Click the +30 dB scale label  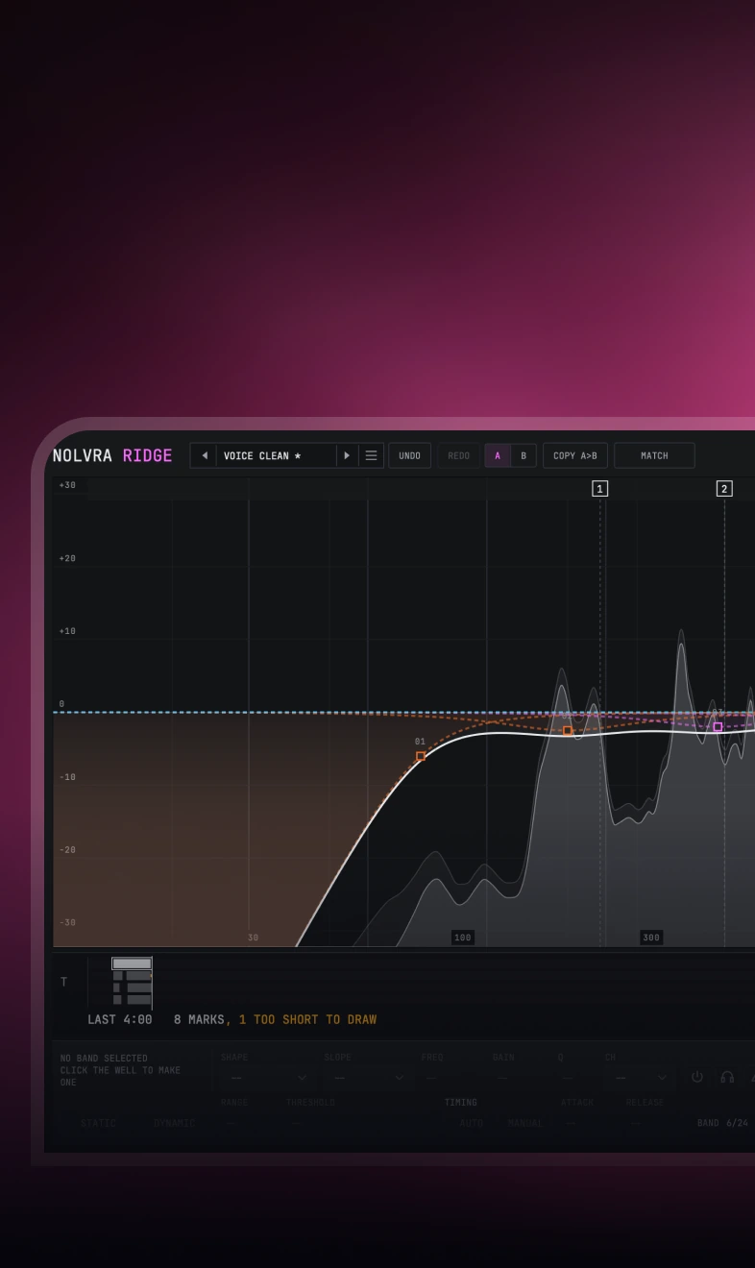point(67,485)
